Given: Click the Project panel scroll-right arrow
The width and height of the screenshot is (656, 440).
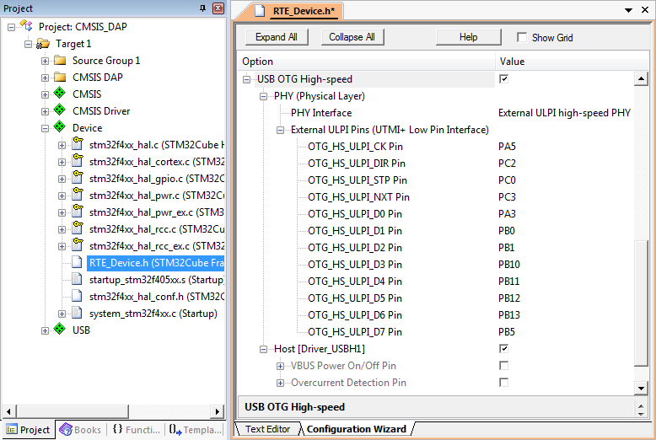Looking at the screenshot, I should pos(218,411).
